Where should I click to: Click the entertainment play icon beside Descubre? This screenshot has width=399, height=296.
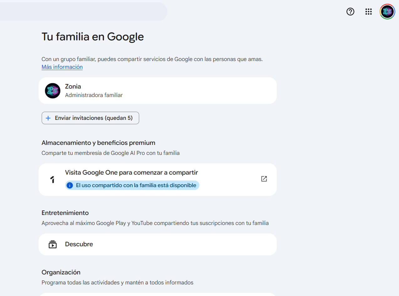[x=53, y=244]
